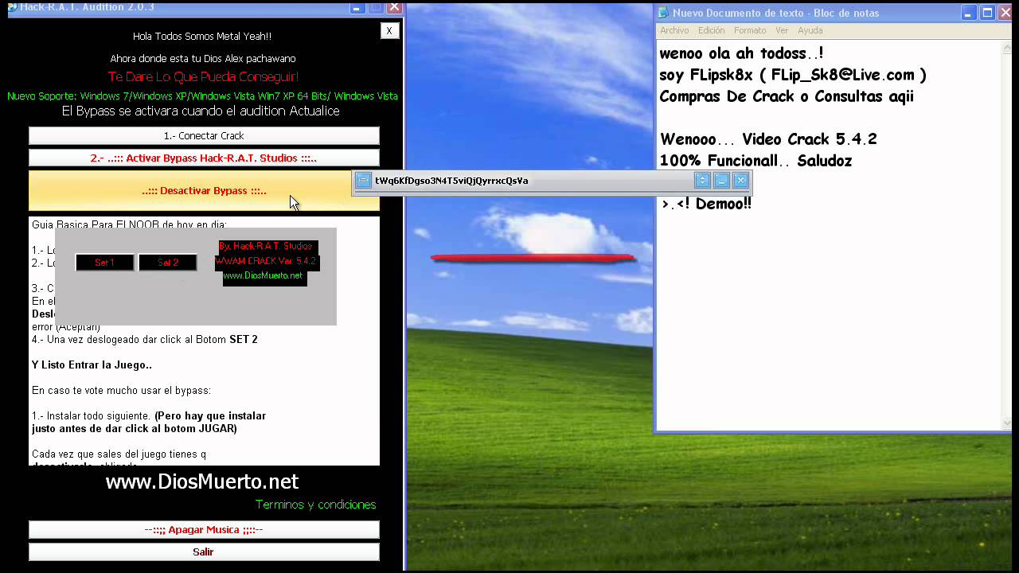Viewport: 1019px width, 573px height.
Task: Close the greeting banner with X button
Action: (x=388, y=31)
